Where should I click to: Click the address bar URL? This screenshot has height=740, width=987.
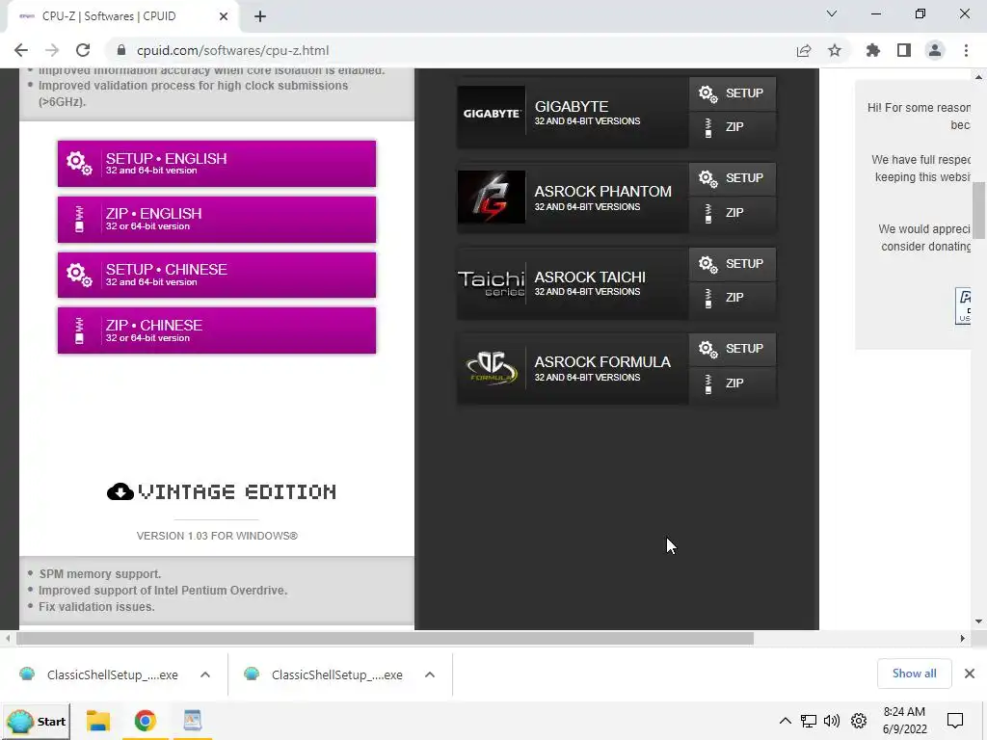(233, 50)
